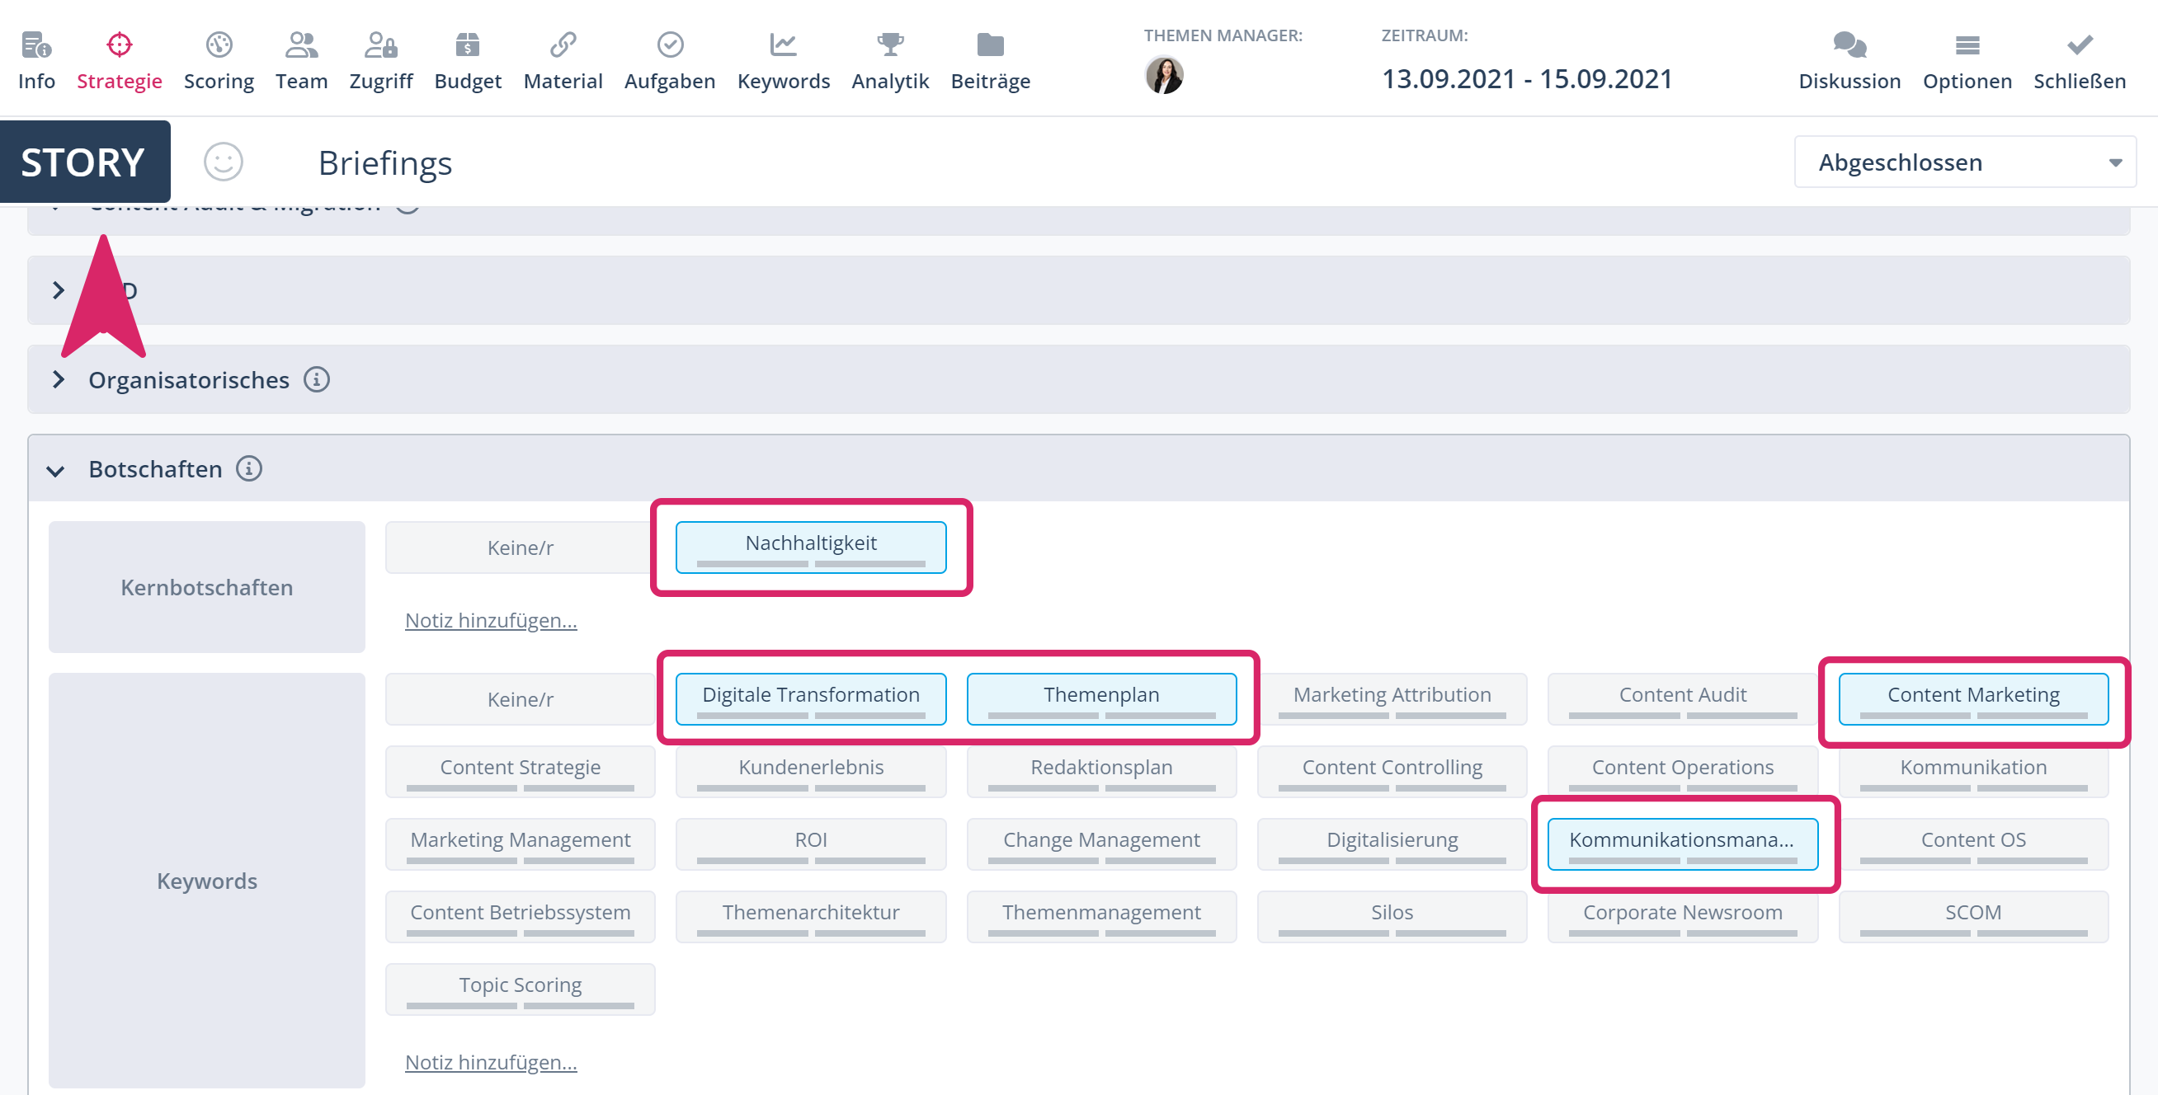Click the Material link icon

pos(563,45)
